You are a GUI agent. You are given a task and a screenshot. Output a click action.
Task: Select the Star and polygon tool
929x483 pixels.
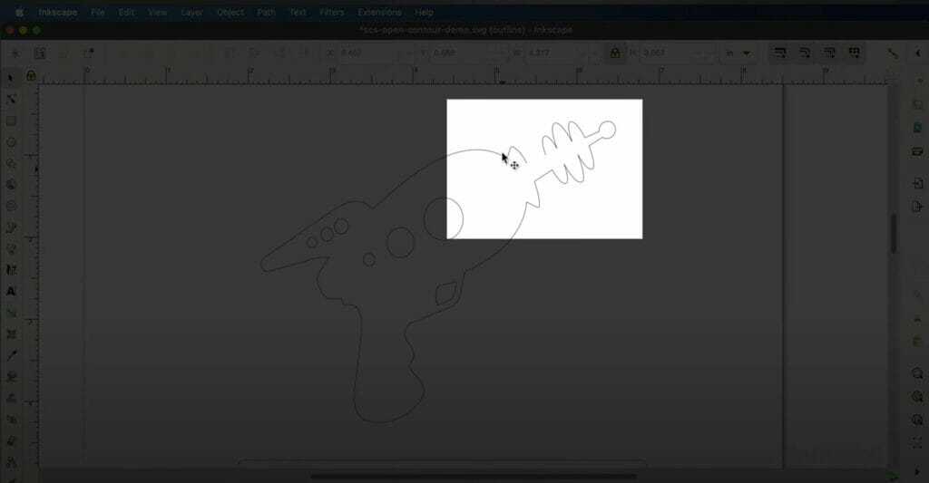pos(11,164)
